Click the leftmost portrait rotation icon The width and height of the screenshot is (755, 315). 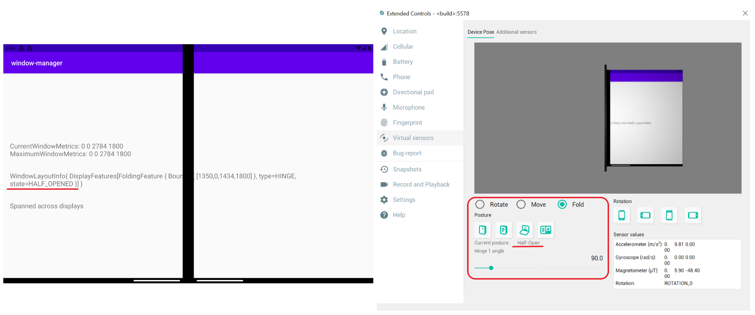point(622,215)
